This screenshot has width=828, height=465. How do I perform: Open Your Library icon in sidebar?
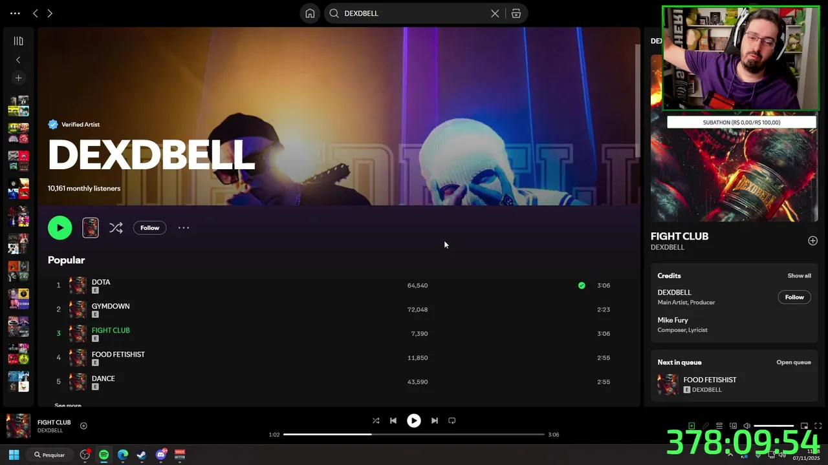(x=18, y=41)
